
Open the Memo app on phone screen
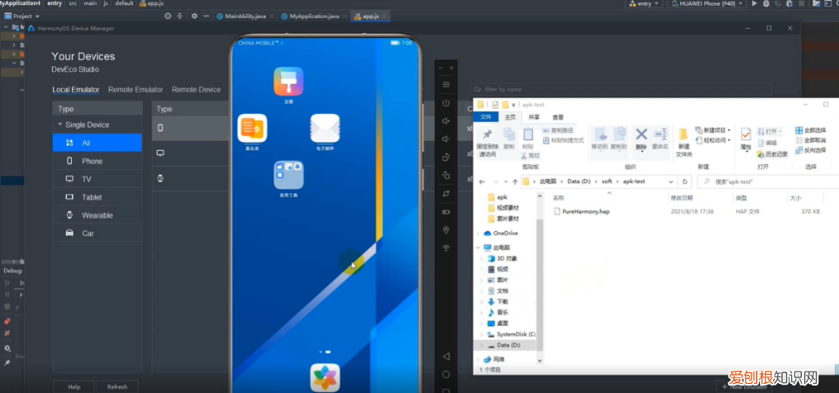pos(252,129)
